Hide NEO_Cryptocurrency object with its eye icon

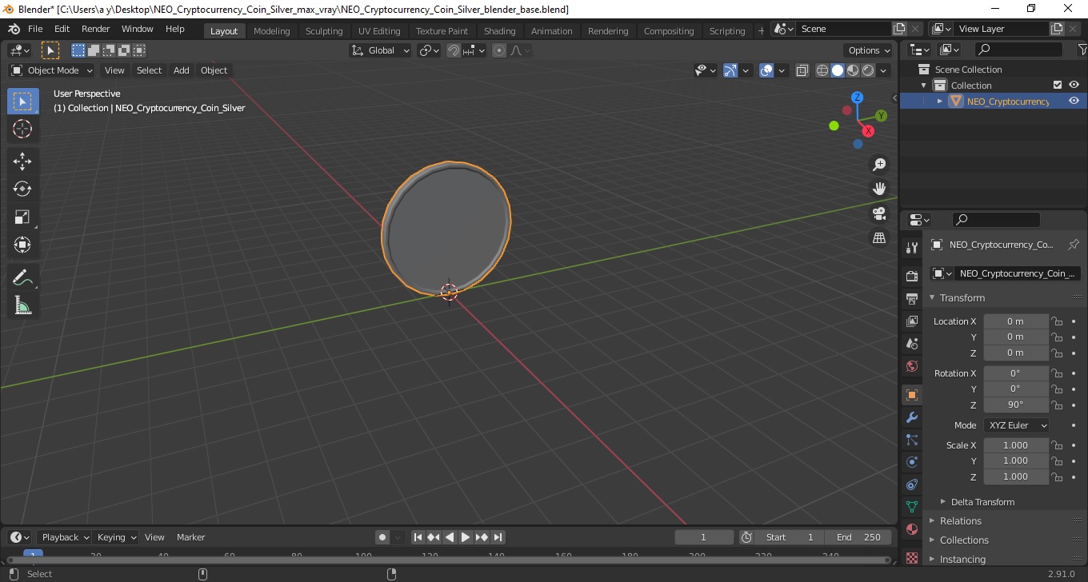[x=1074, y=101]
